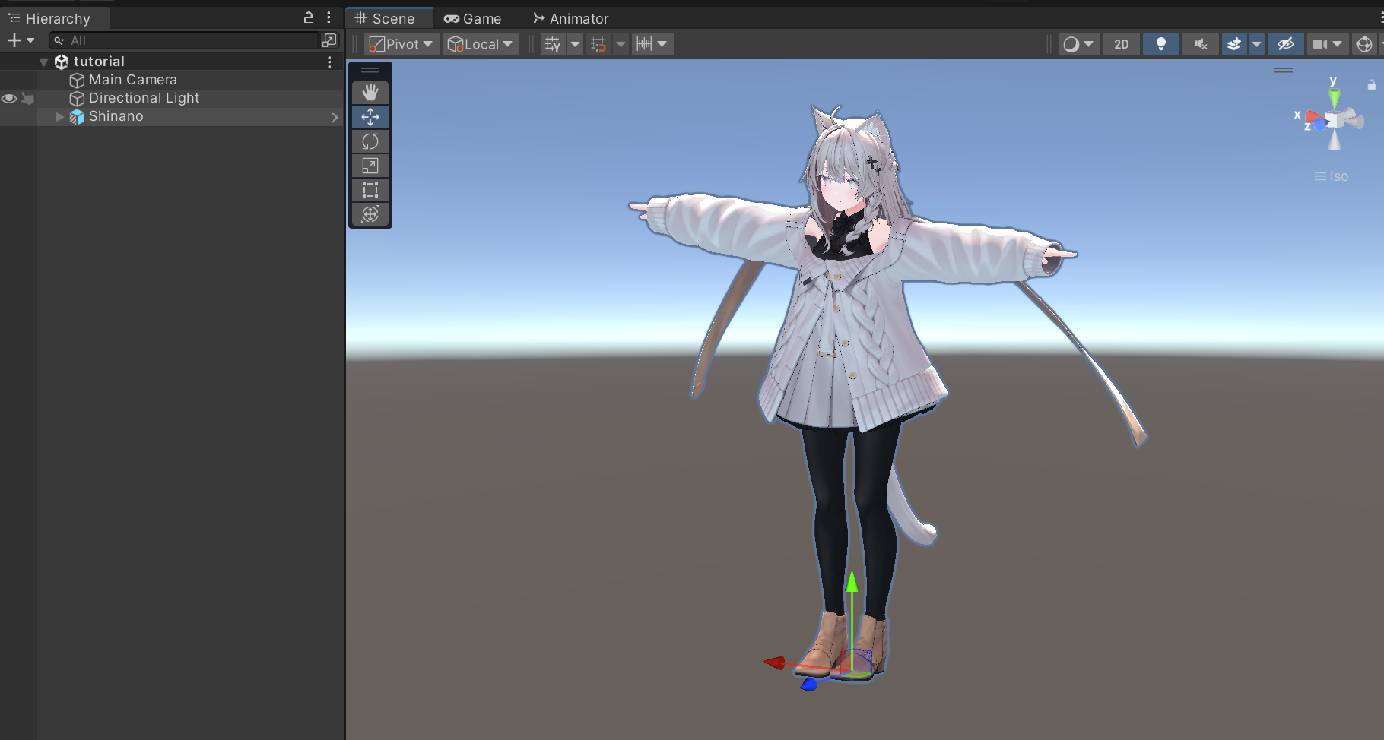Select the Rotate tool
This screenshot has height=740, width=1384.
coord(370,141)
